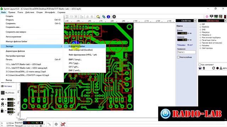Image resolution: width=227 pixels, height=127 pixels.
Task: Expand the MAKROS library folder
Action: pos(200,27)
